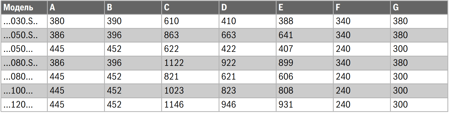Screen dimensions: 449x113
Task: Click the value 606 in column E
Action: pos(286,77)
